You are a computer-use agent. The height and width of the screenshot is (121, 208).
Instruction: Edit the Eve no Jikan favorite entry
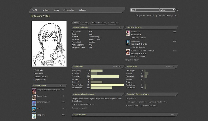(x=63, y=96)
